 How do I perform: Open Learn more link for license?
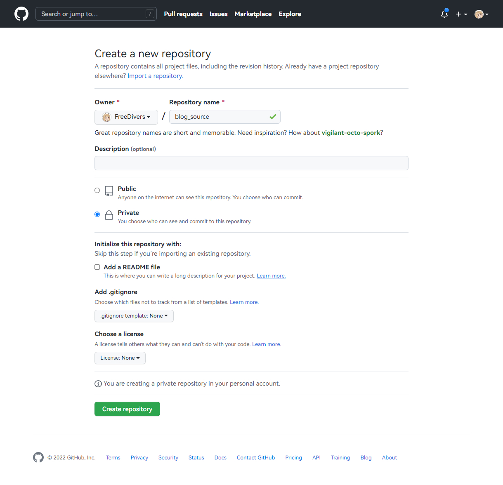click(267, 344)
